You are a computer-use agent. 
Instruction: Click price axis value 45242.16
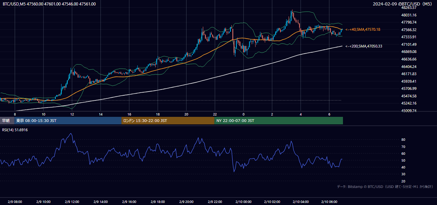click(409, 103)
